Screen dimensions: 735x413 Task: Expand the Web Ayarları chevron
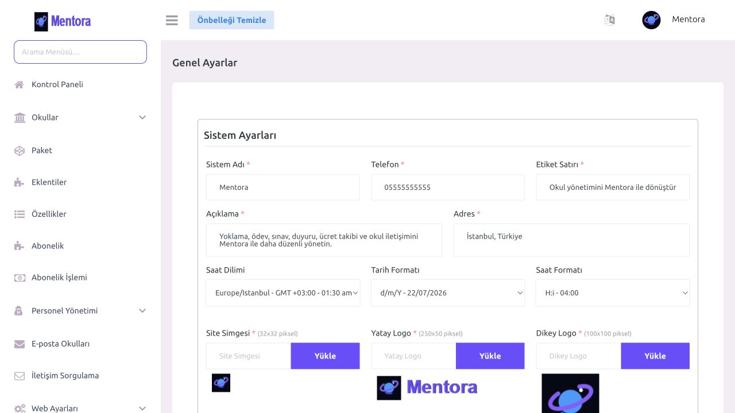(x=142, y=408)
